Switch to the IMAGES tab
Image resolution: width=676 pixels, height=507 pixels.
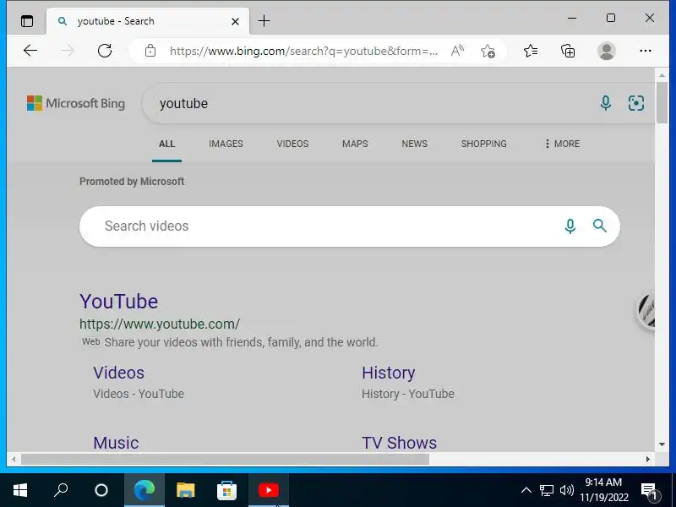(226, 144)
